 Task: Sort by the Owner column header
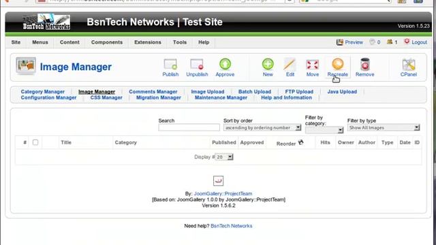(345, 142)
